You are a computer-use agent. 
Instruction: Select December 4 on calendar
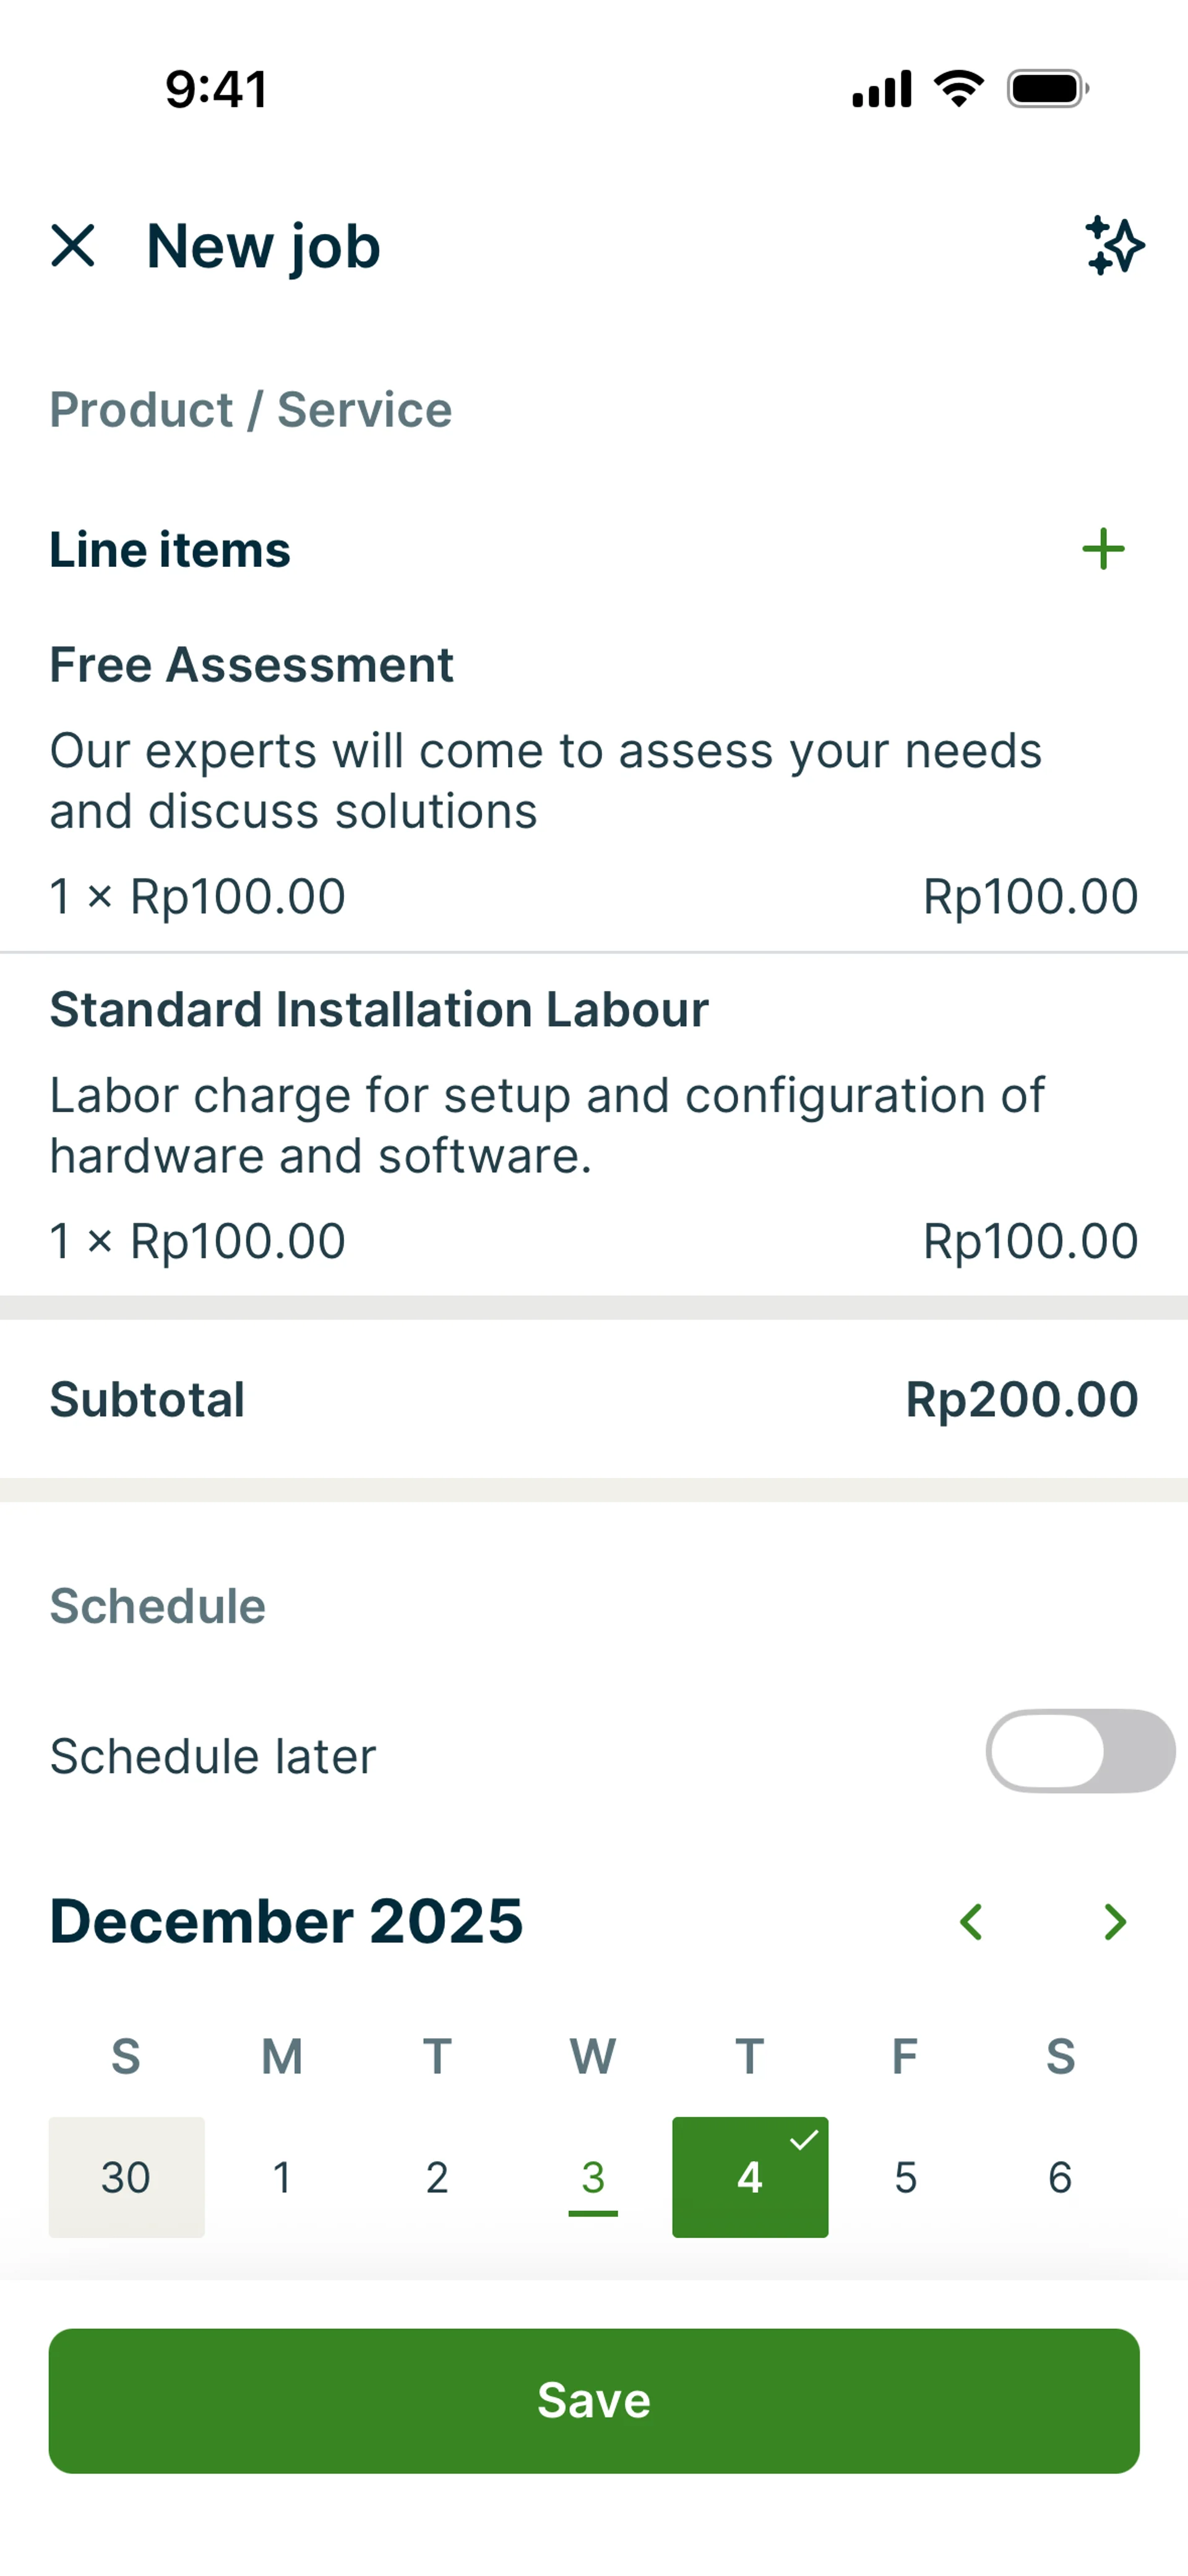(750, 2177)
